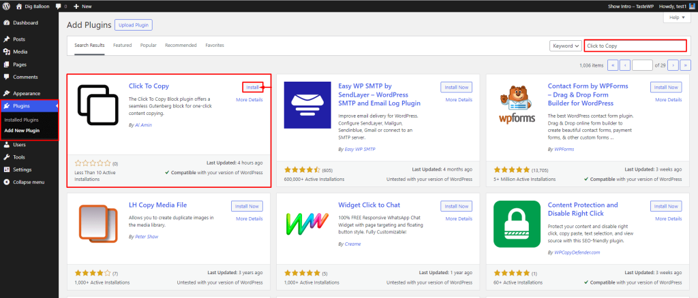Install LH Copy Media File plugin
Screen dimensions: 698x298
click(x=247, y=206)
